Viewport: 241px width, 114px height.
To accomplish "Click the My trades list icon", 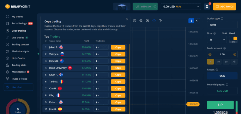I will pyautogui.click(x=7, y=17).
